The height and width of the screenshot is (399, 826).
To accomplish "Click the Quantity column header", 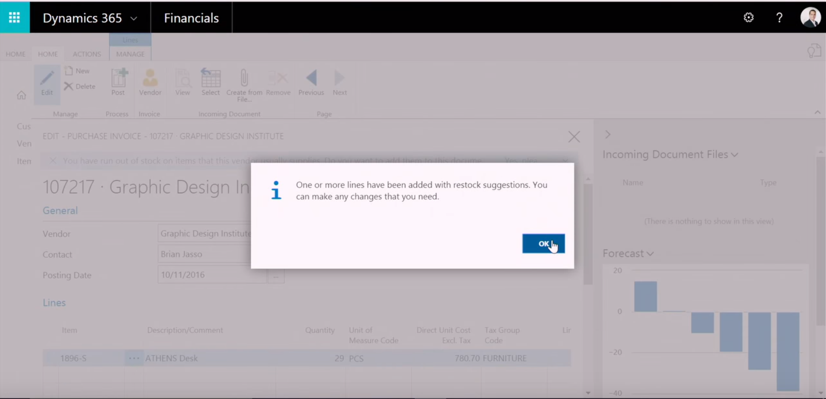I will pyautogui.click(x=320, y=330).
